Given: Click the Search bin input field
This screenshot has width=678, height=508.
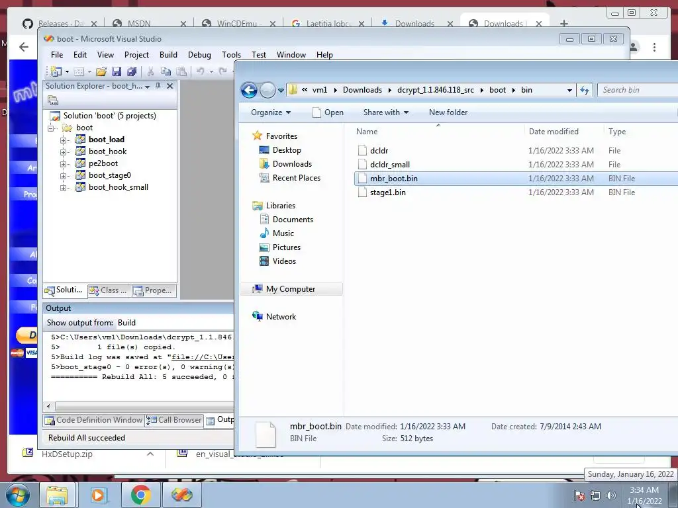Looking at the screenshot, I should click(638, 90).
